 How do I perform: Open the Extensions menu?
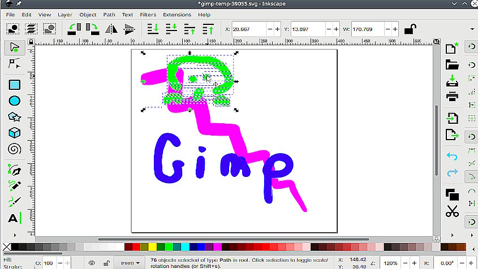[x=177, y=15]
